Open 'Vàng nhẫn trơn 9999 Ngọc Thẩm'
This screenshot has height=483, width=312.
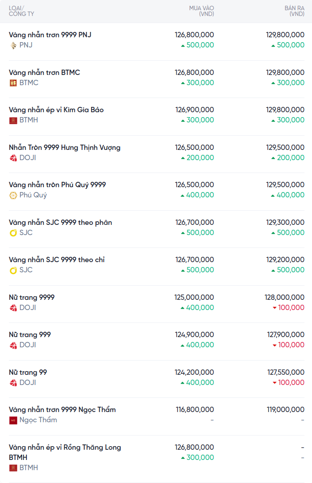[x=62, y=409]
